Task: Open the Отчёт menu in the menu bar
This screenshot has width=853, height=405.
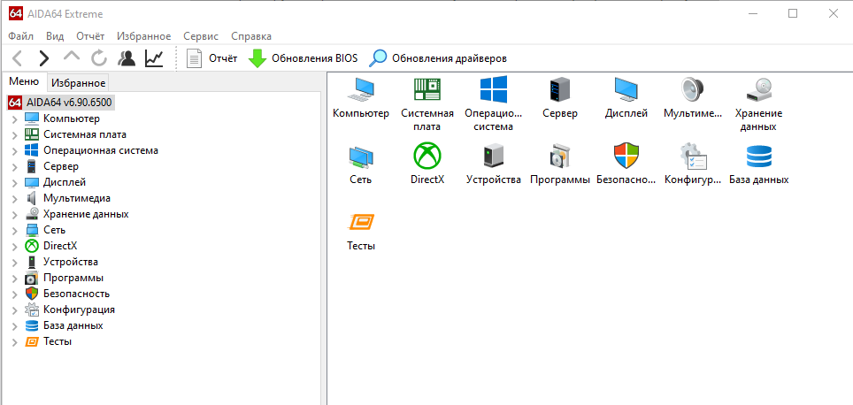Action: [x=90, y=36]
